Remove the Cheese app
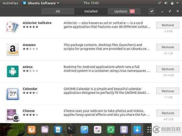 pos(168,113)
